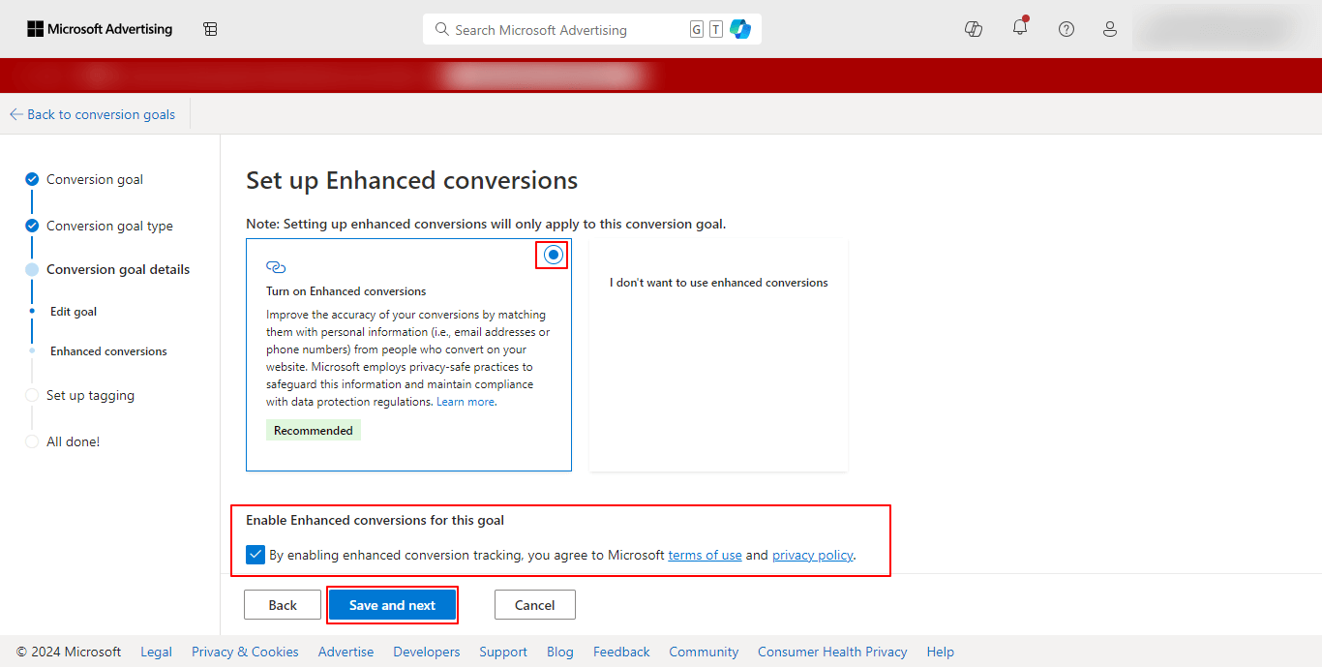This screenshot has width=1322, height=668.
Task: Go back to conversion goals
Action: pyautogui.click(x=93, y=114)
